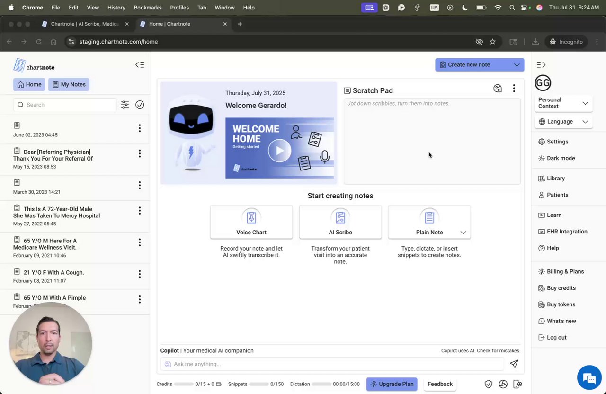Click Log out
This screenshot has width=606, height=394.
tap(553, 338)
